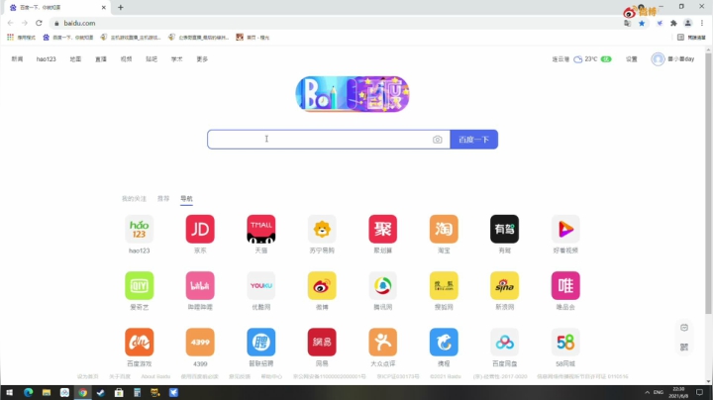
Task: Open Steam from the taskbar
Action: pos(100,393)
